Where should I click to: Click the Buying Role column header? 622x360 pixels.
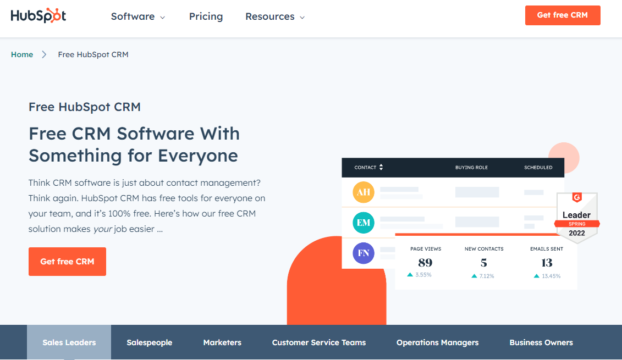(471, 167)
